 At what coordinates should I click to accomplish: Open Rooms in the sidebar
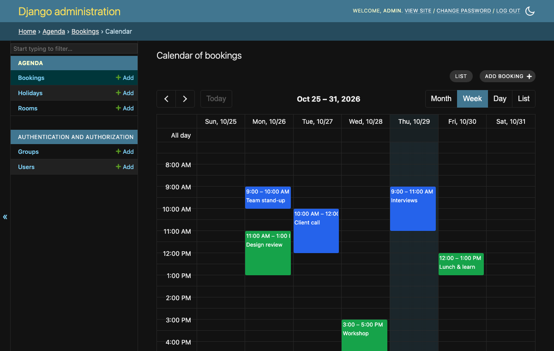coord(28,109)
